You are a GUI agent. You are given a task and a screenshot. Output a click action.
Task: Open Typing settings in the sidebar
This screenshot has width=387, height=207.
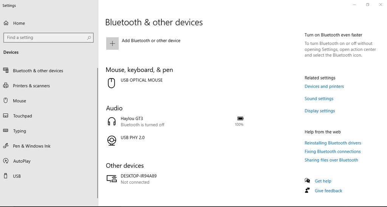click(x=19, y=131)
